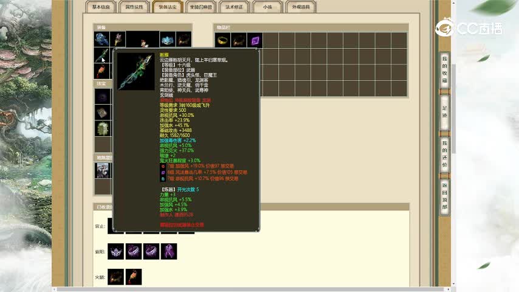The width and height of the screenshot is (519, 292).
Task: Click the red charm icon in 火麟 row
Action: pyautogui.click(x=133, y=277)
